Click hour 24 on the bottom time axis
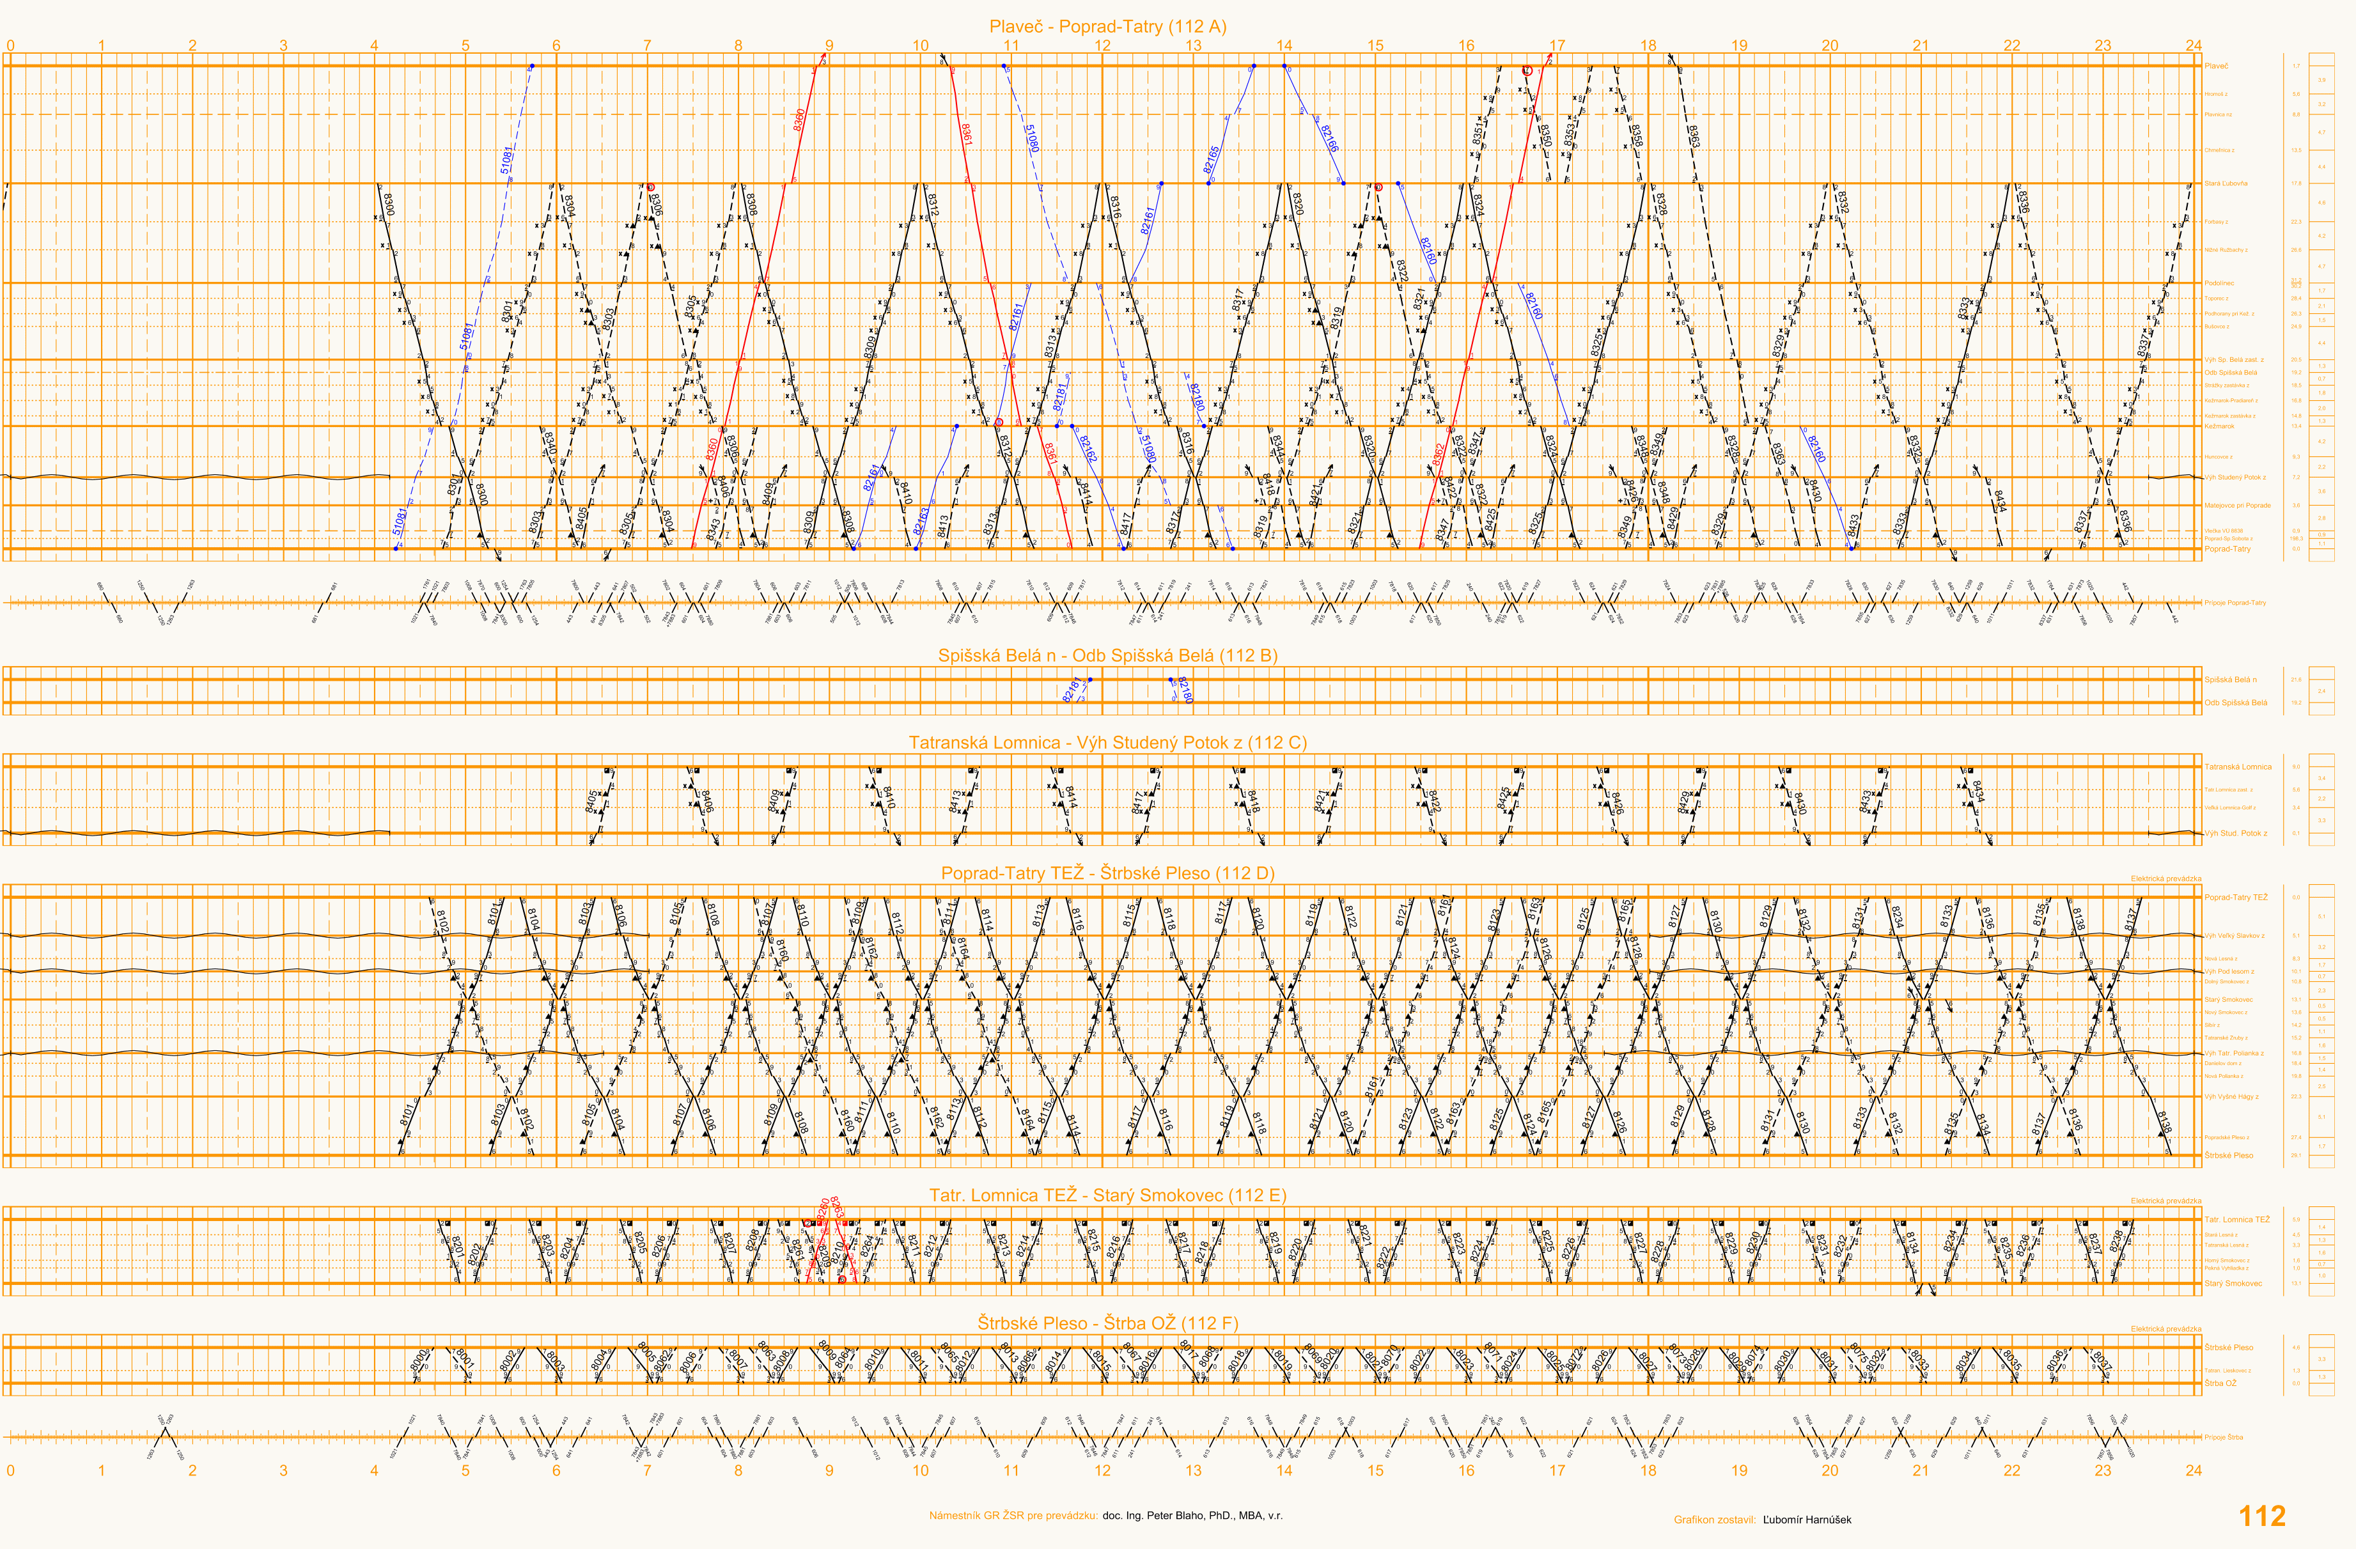 pos(2195,1471)
